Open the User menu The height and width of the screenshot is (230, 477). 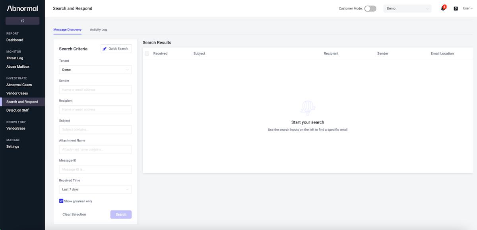point(467,8)
